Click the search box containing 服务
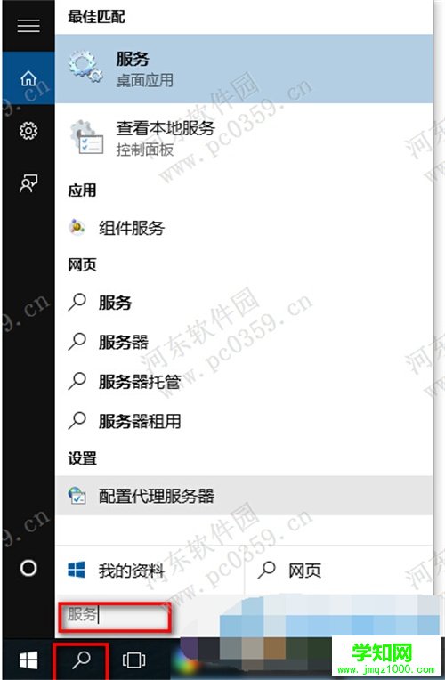Viewport: 445px width, 680px height. (115, 615)
